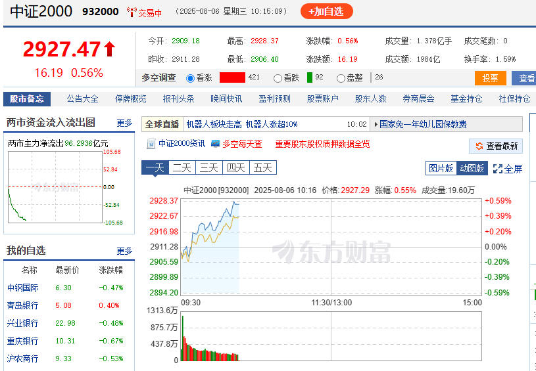Open the 多空每天查 link
This screenshot has width=536, height=371.
[x=243, y=144]
